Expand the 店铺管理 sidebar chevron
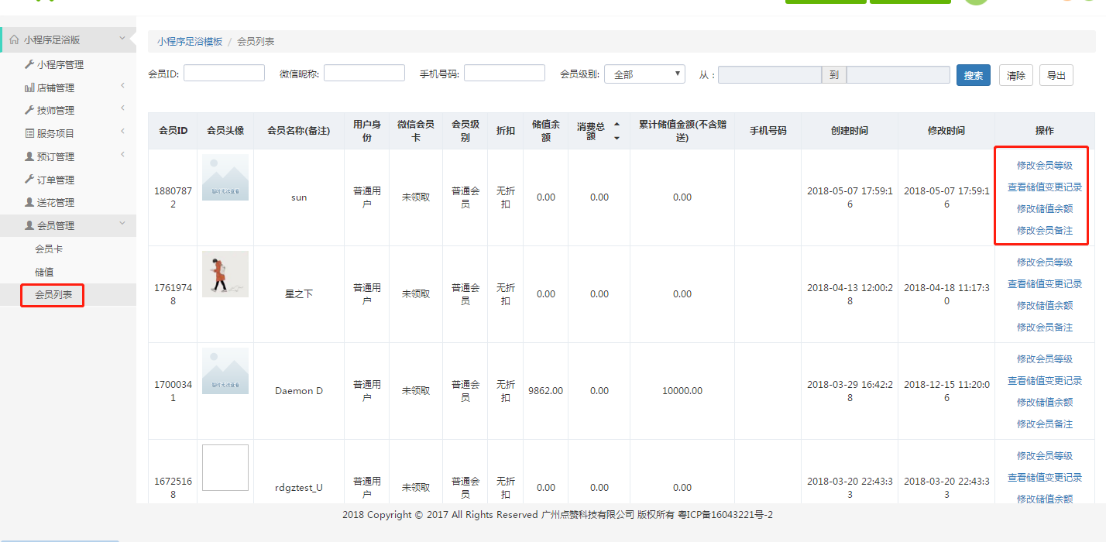The height and width of the screenshot is (542, 1106). (x=122, y=87)
